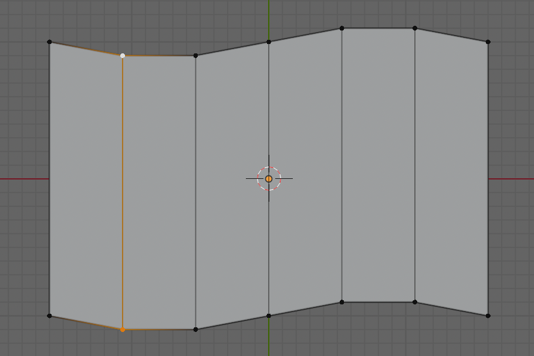Click the orange selected vertex at mesh bottom
534x356 pixels.
123,330
